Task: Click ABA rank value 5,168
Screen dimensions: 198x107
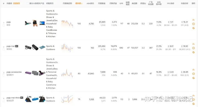Action: (x=91, y=99)
